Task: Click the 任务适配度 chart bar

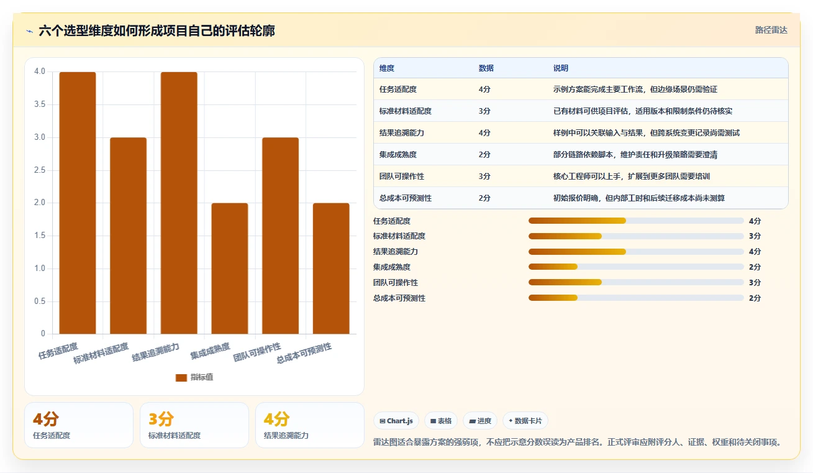Action: point(78,203)
